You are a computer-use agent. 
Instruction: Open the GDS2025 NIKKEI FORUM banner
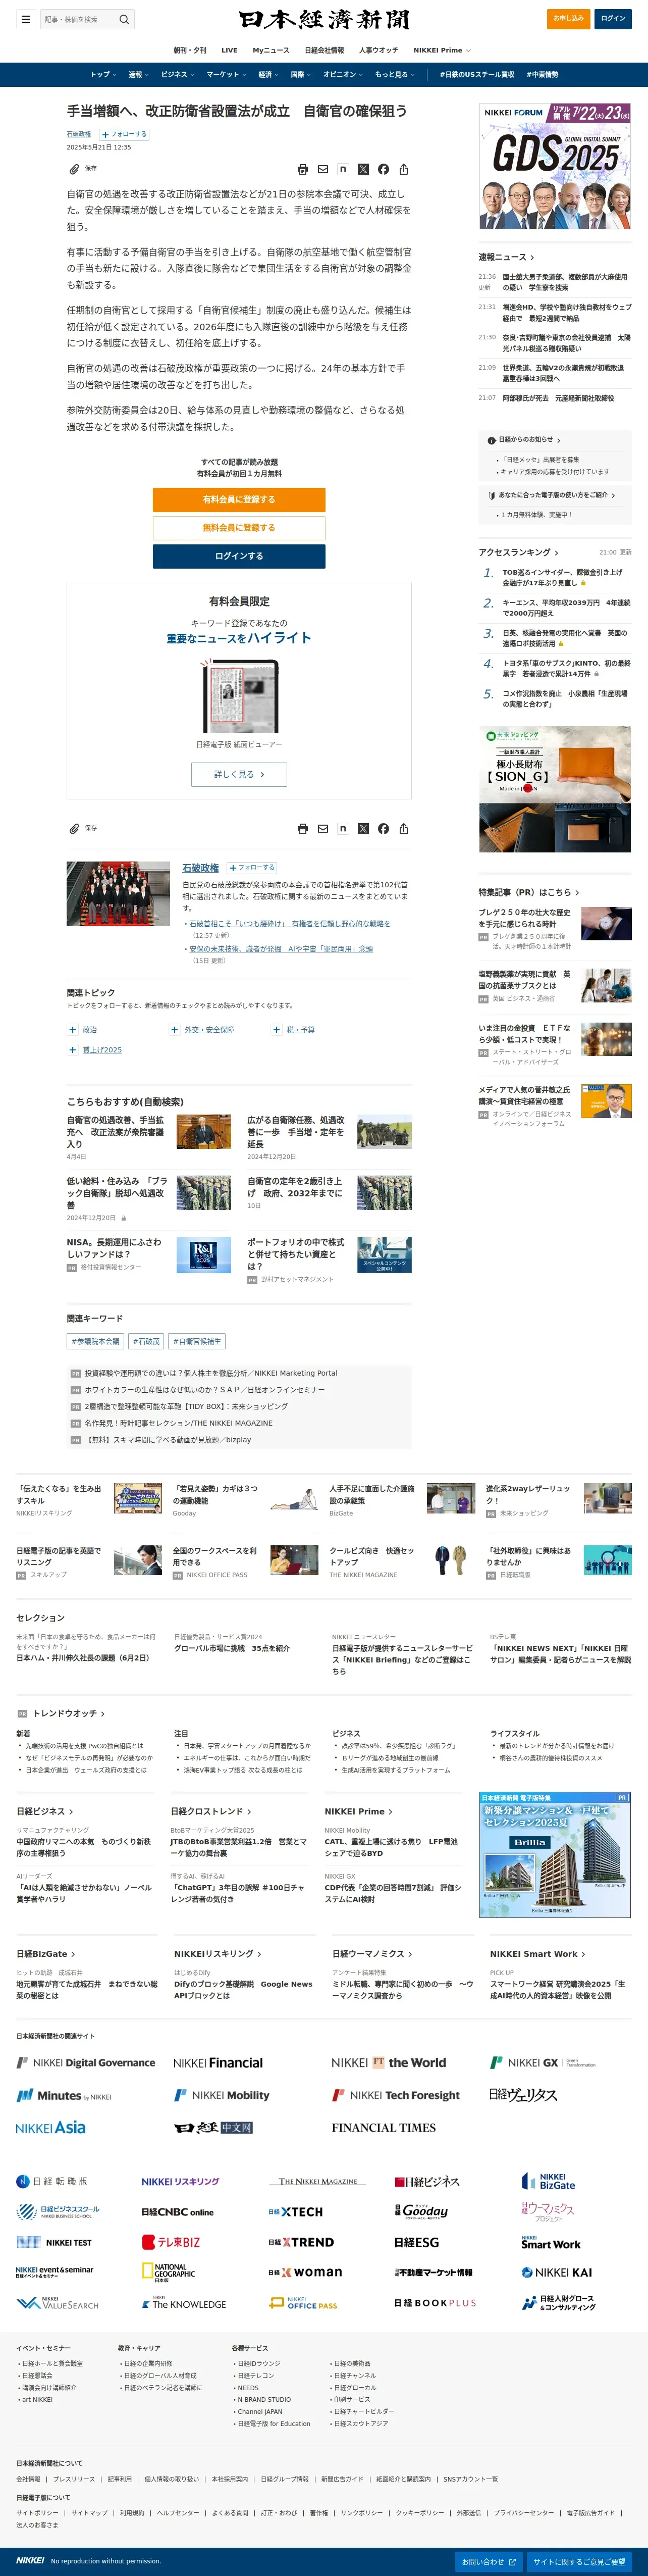tap(555, 166)
